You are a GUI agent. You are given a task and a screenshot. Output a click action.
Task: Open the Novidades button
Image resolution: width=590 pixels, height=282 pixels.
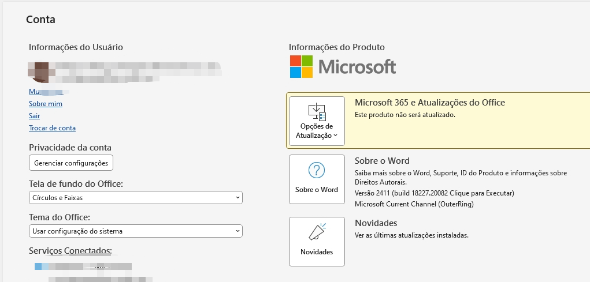[317, 242]
